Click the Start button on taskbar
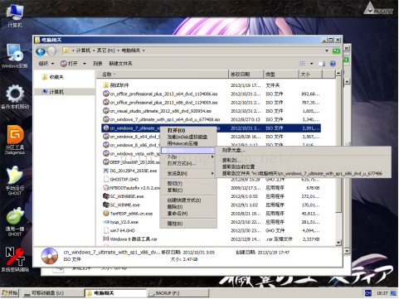The width and height of the screenshot is (399, 299). click(10, 293)
